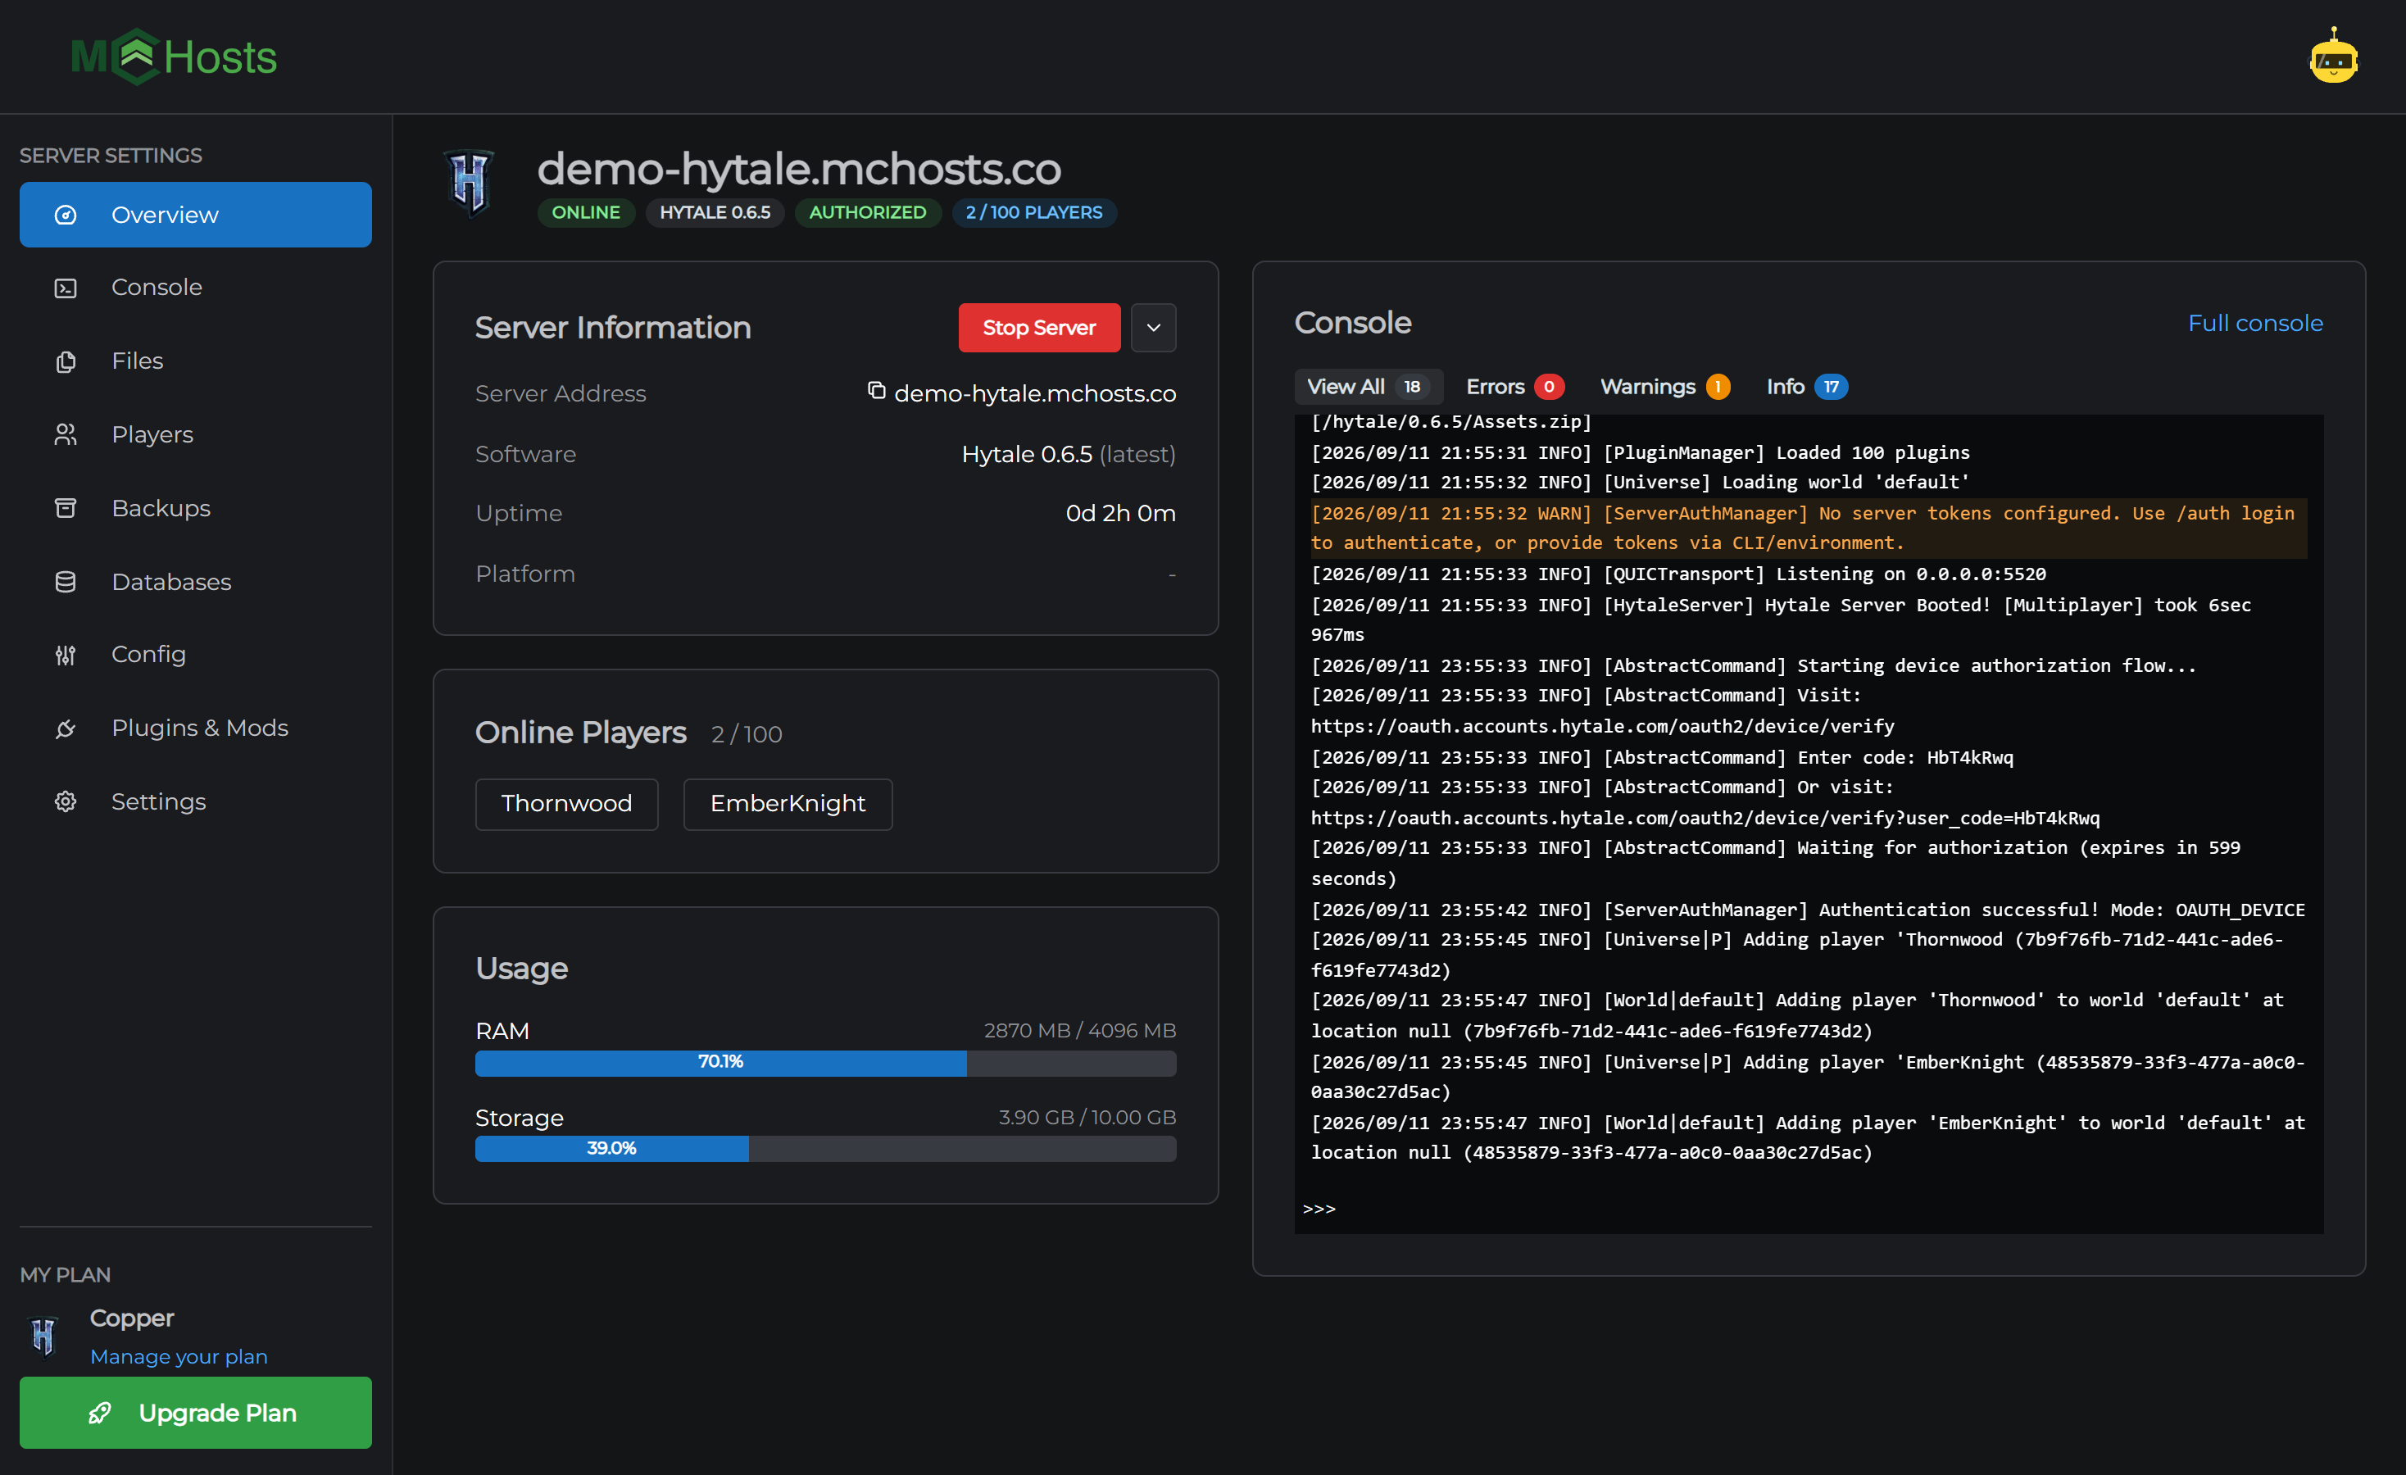Copy server address with the copy icon
The image size is (2406, 1475).
click(876, 391)
